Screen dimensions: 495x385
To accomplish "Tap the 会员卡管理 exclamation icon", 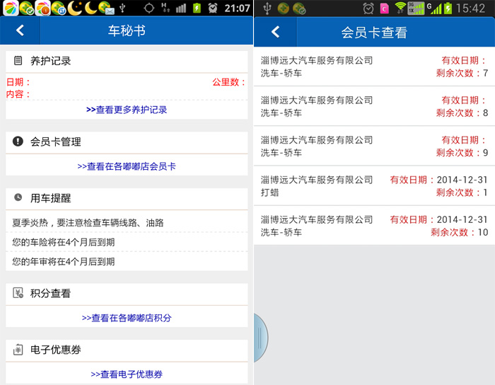I will [x=18, y=142].
